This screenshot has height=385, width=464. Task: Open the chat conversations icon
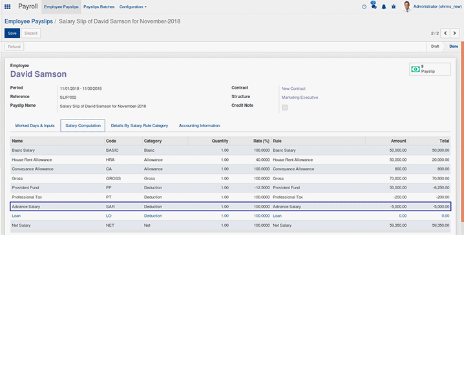[374, 6]
